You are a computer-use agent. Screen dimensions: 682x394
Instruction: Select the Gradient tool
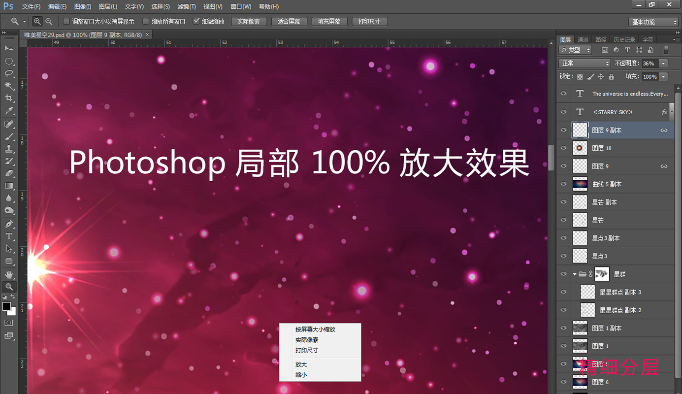[x=9, y=186]
